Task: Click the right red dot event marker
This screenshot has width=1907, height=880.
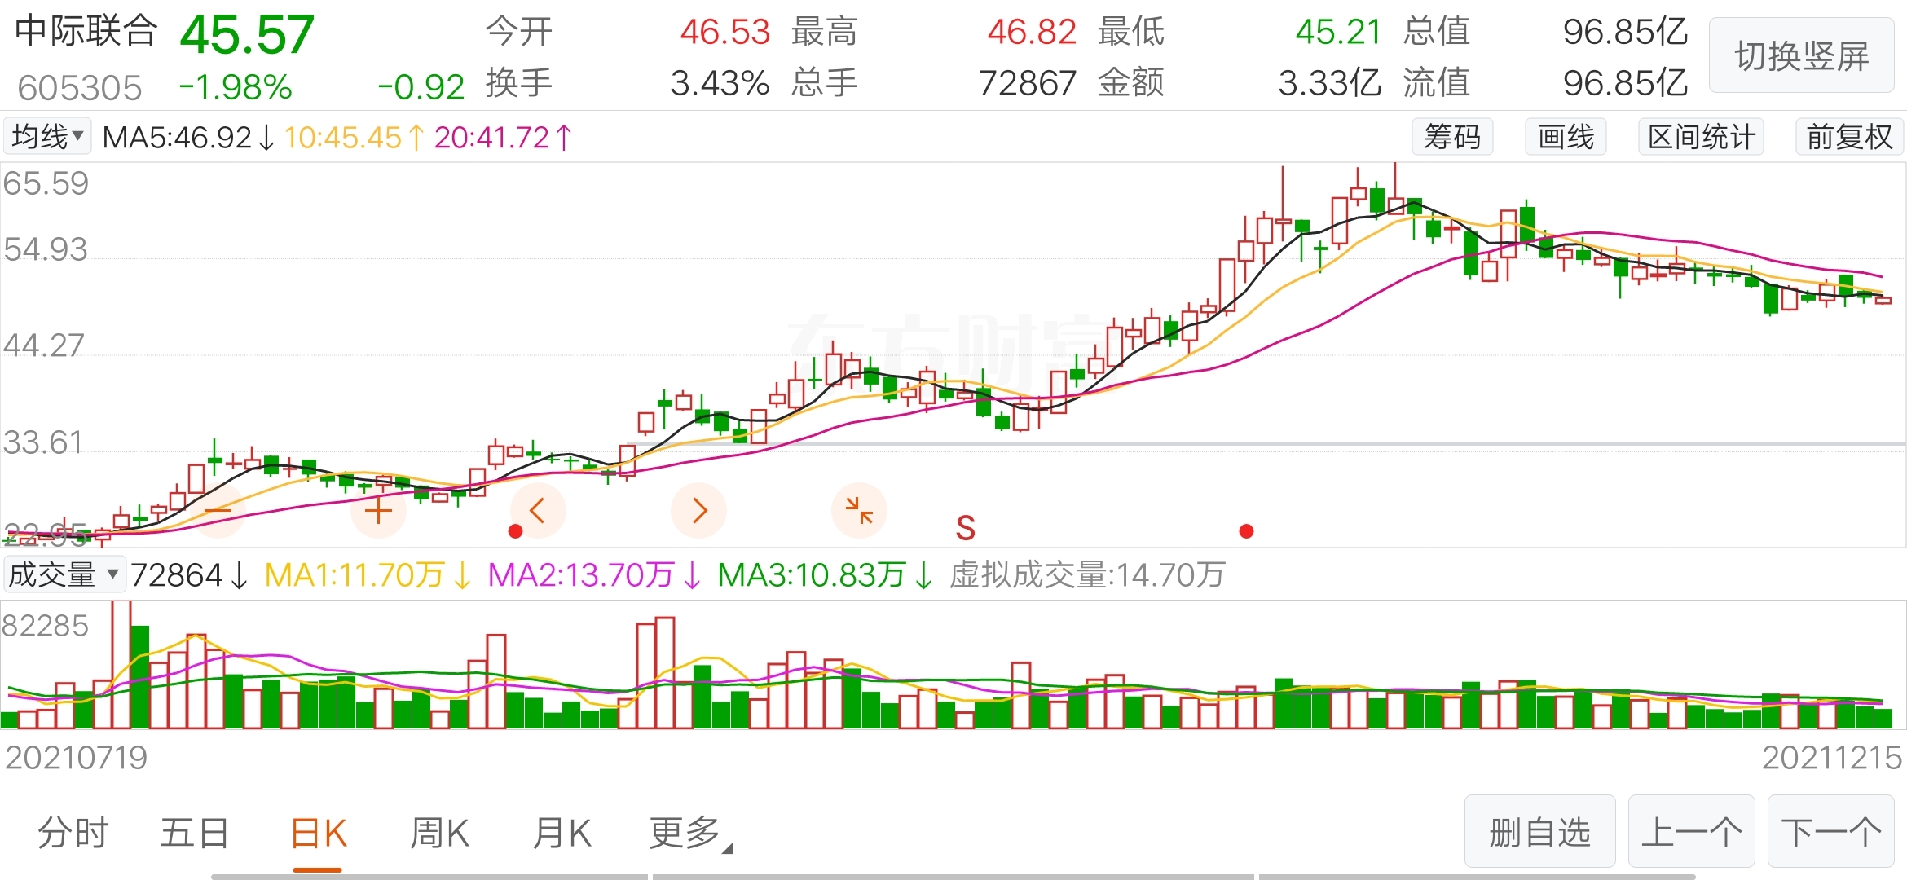Action: pyautogui.click(x=1246, y=531)
